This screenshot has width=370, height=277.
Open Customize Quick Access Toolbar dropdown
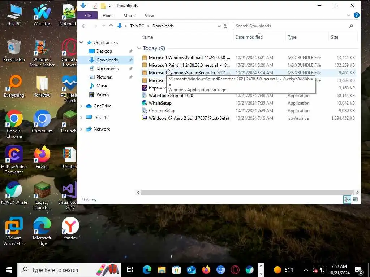click(x=110, y=6)
